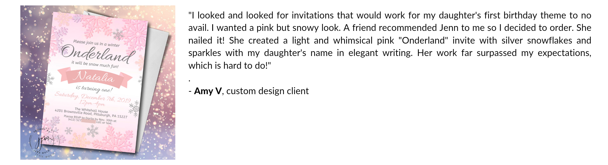Click the "it will be snow much fun!" line
608x165 pixels.
click(95, 64)
